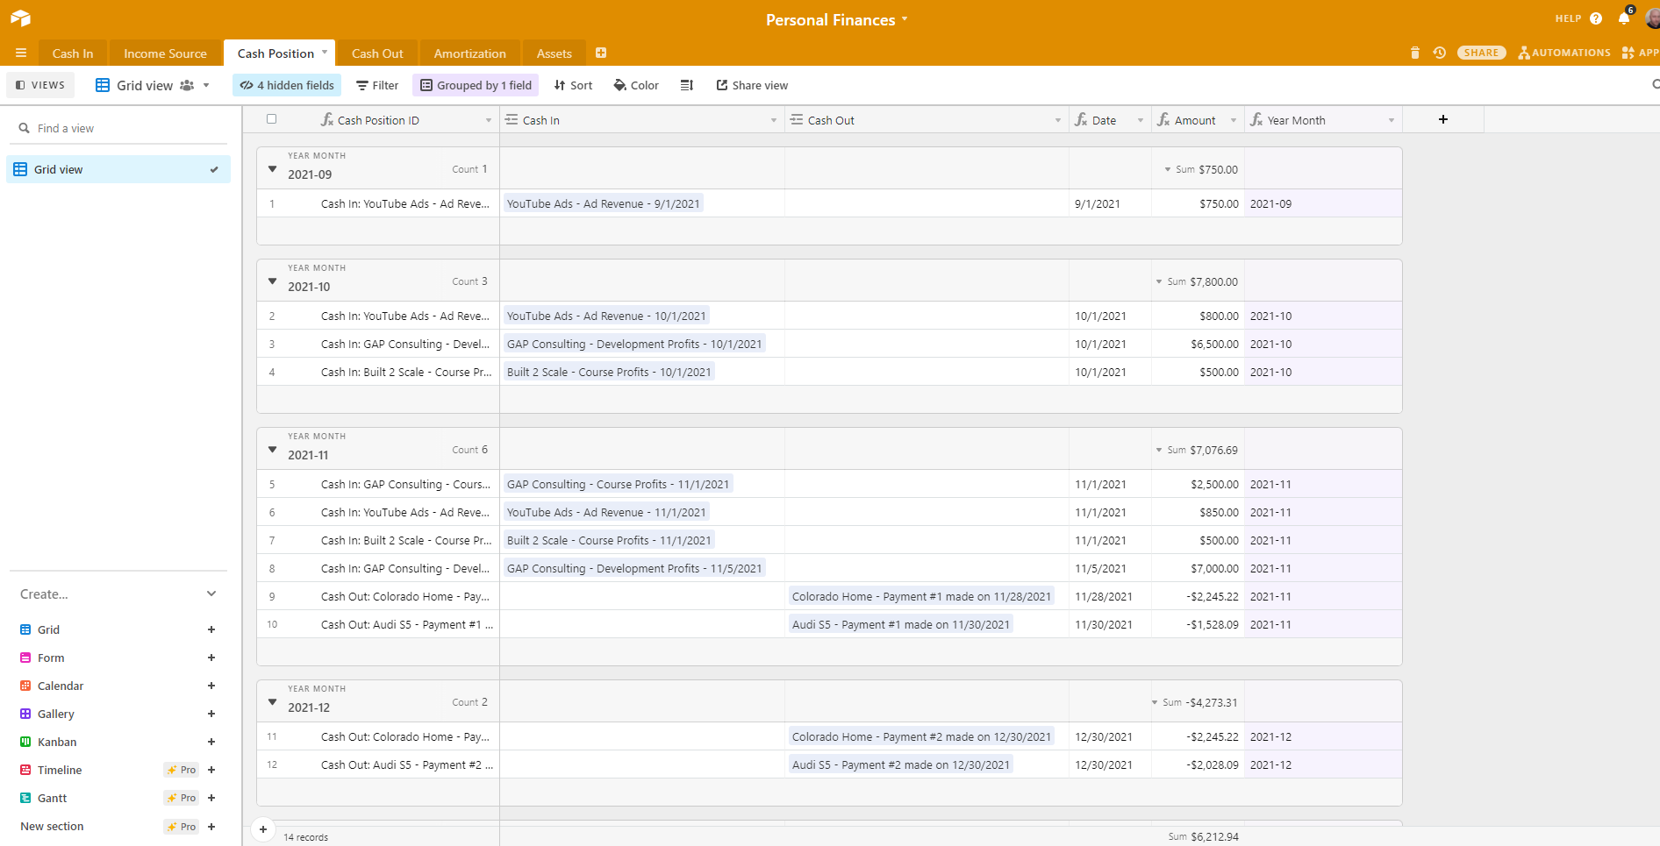Open the revision history clock icon
The image size is (1660, 846).
point(1440,53)
